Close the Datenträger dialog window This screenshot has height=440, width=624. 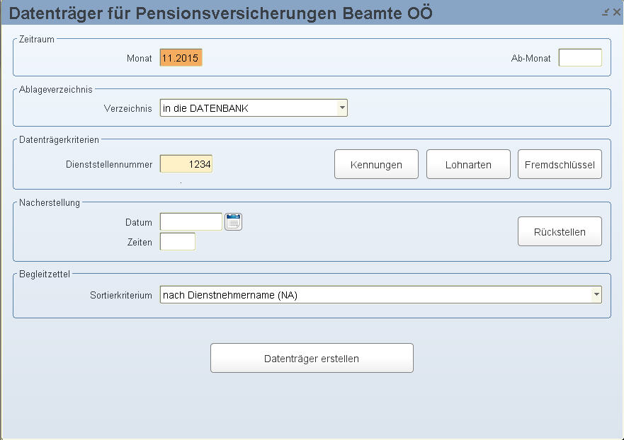coord(616,12)
